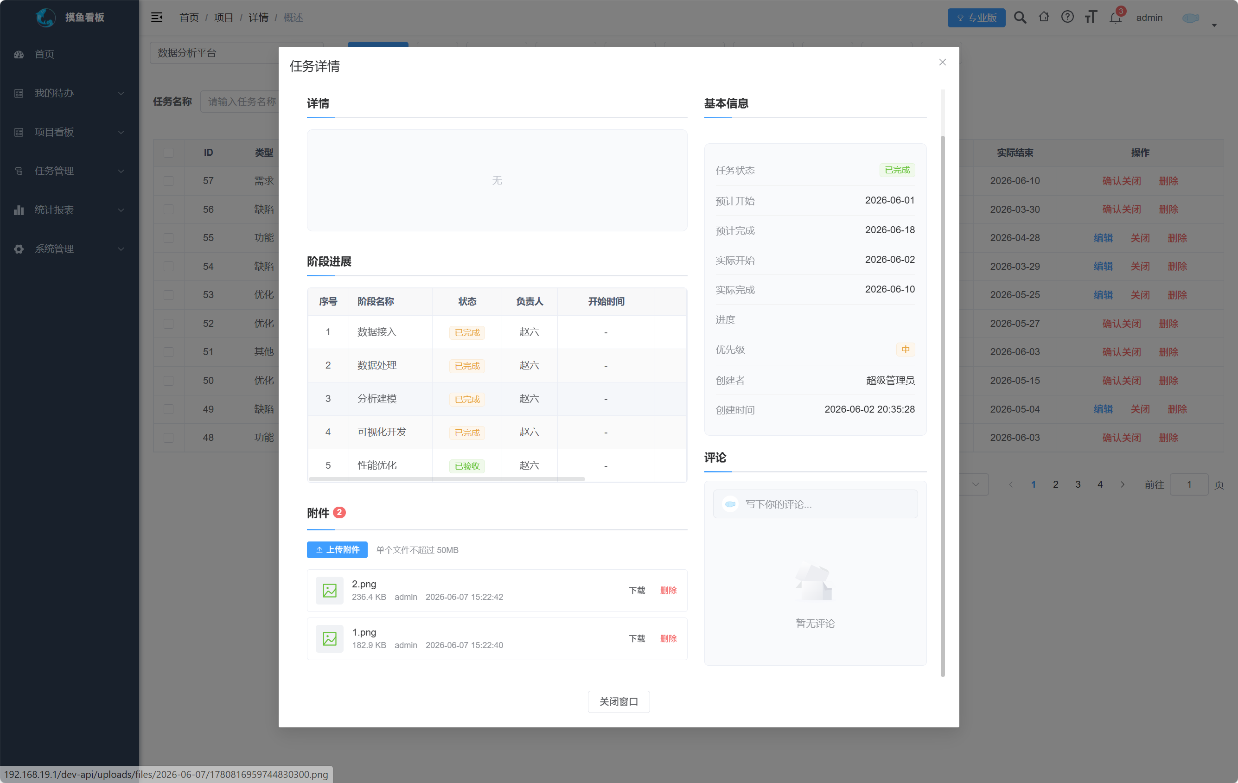Viewport: 1238px width, 783px height.
Task: Click the 专业版 button
Action: tap(976, 18)
